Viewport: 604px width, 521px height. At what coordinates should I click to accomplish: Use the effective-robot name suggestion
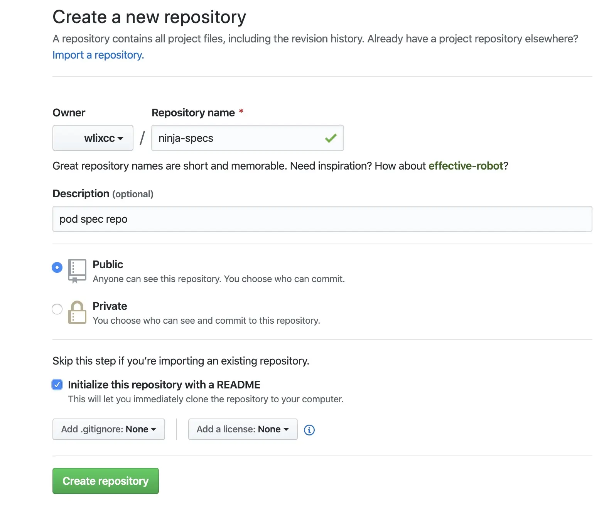(466, 166)
